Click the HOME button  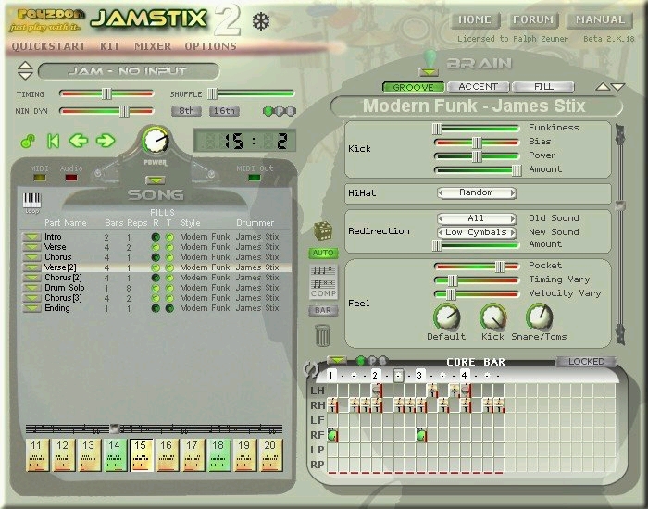tap(475, 19)
